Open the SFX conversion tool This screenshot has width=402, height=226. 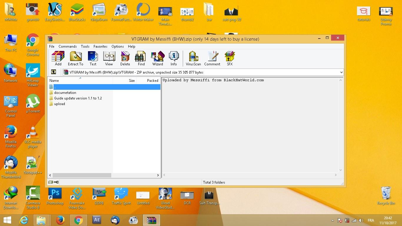click(x=230, y=58)
